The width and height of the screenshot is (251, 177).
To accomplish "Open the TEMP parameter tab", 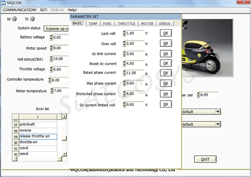I will [x=93, y=24].
